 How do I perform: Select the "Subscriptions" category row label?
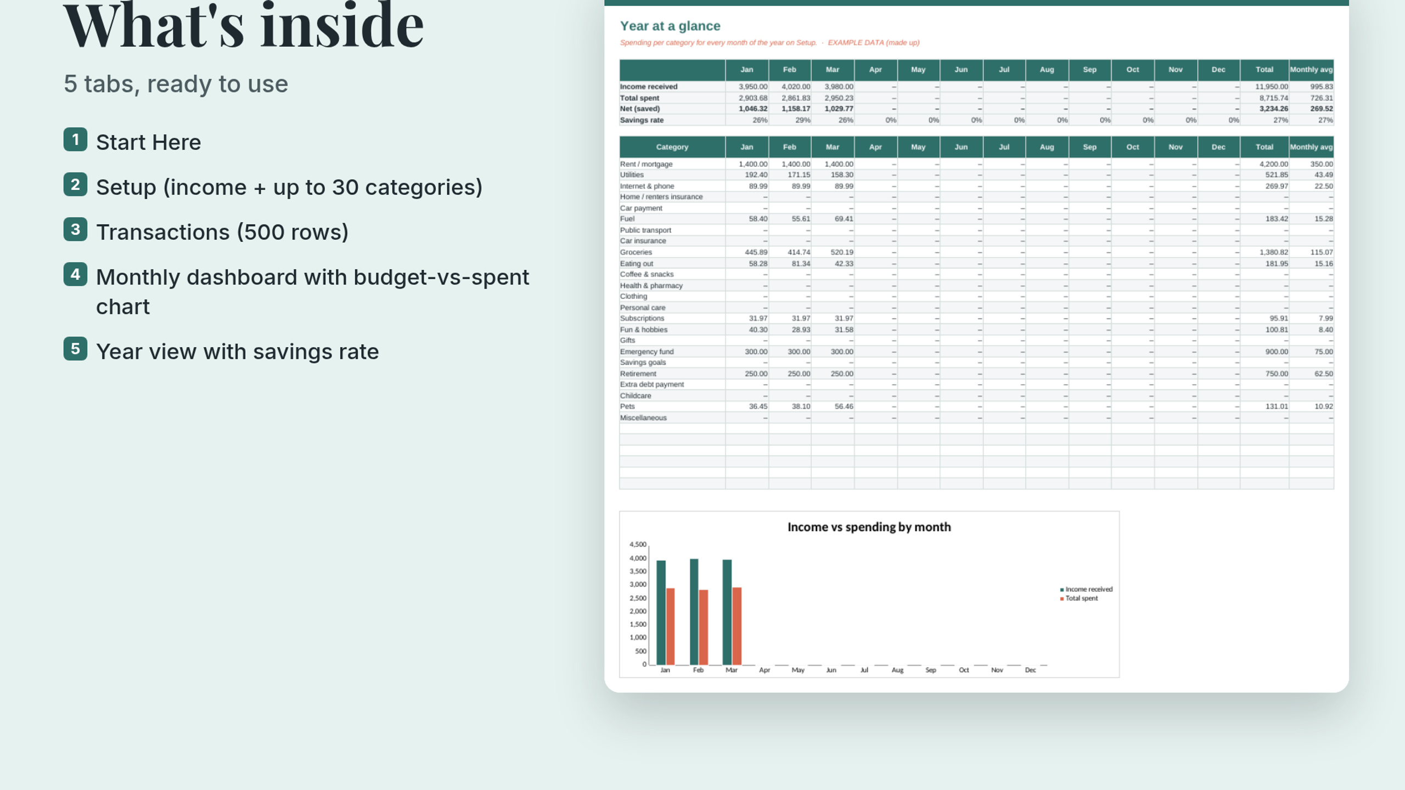pyautogui.click(x=642, y=318)
